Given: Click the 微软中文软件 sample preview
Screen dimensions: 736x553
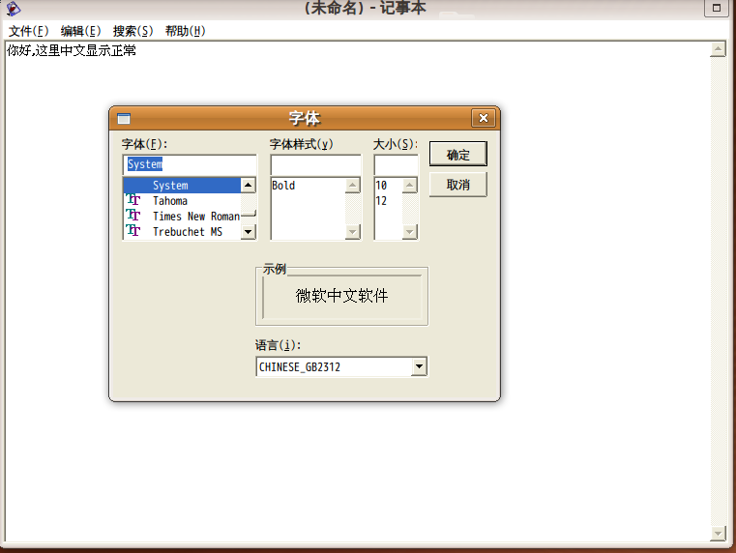Looking at the screenshot, I should (x=341, y=296).
